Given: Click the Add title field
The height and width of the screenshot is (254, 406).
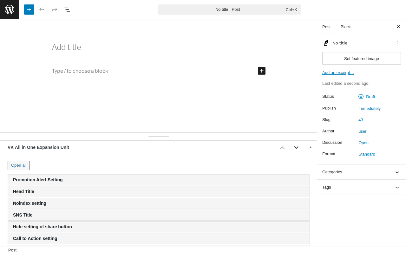Looking at the screenshot, I should point(159,47).
